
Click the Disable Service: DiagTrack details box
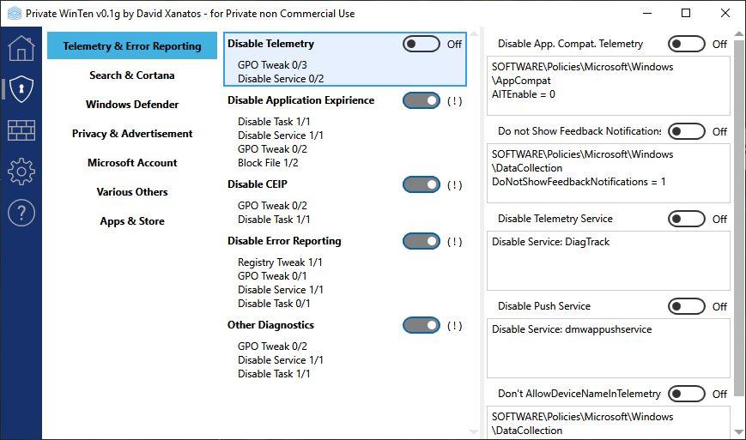pos(608,261)
